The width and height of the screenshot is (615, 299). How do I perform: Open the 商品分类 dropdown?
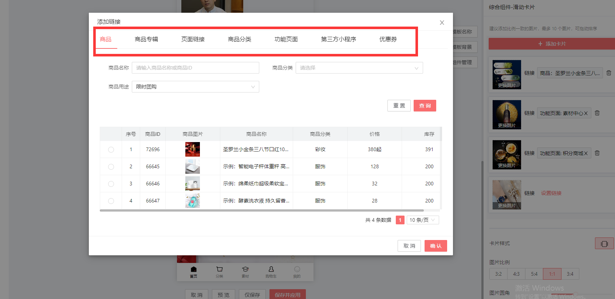[359, 68]
